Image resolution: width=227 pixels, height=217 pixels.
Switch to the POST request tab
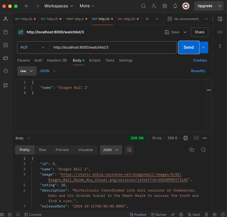pos(77,19)
